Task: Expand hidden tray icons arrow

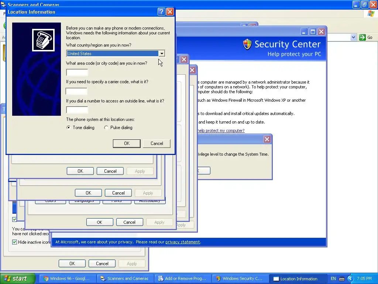Action: coord(350,279)
